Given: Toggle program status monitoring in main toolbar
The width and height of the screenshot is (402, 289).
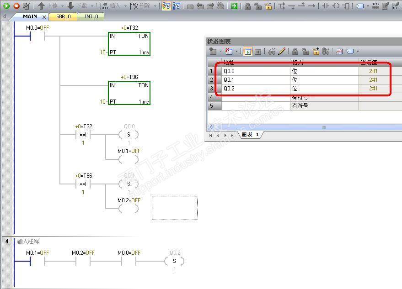Looking at the screenshot, I should (166, 5).
